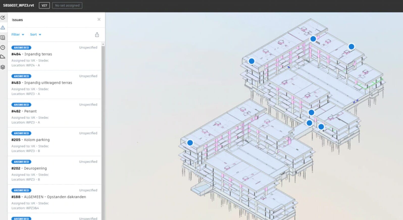This screenshot has height=220, width=403.
Task: Click the scroll-up arrow of issues list
Action: click(x=103, y=44)
